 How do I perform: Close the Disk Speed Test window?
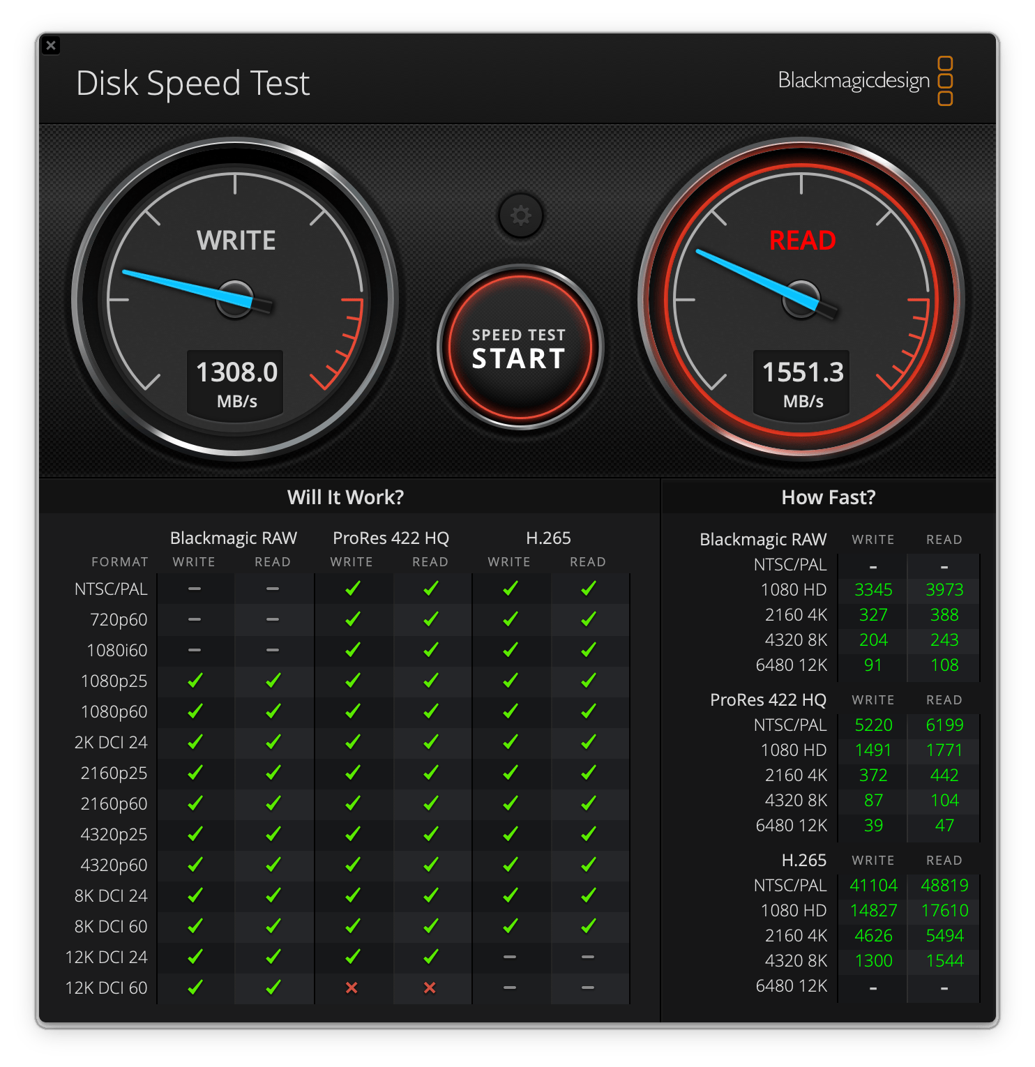click(51, 45)
